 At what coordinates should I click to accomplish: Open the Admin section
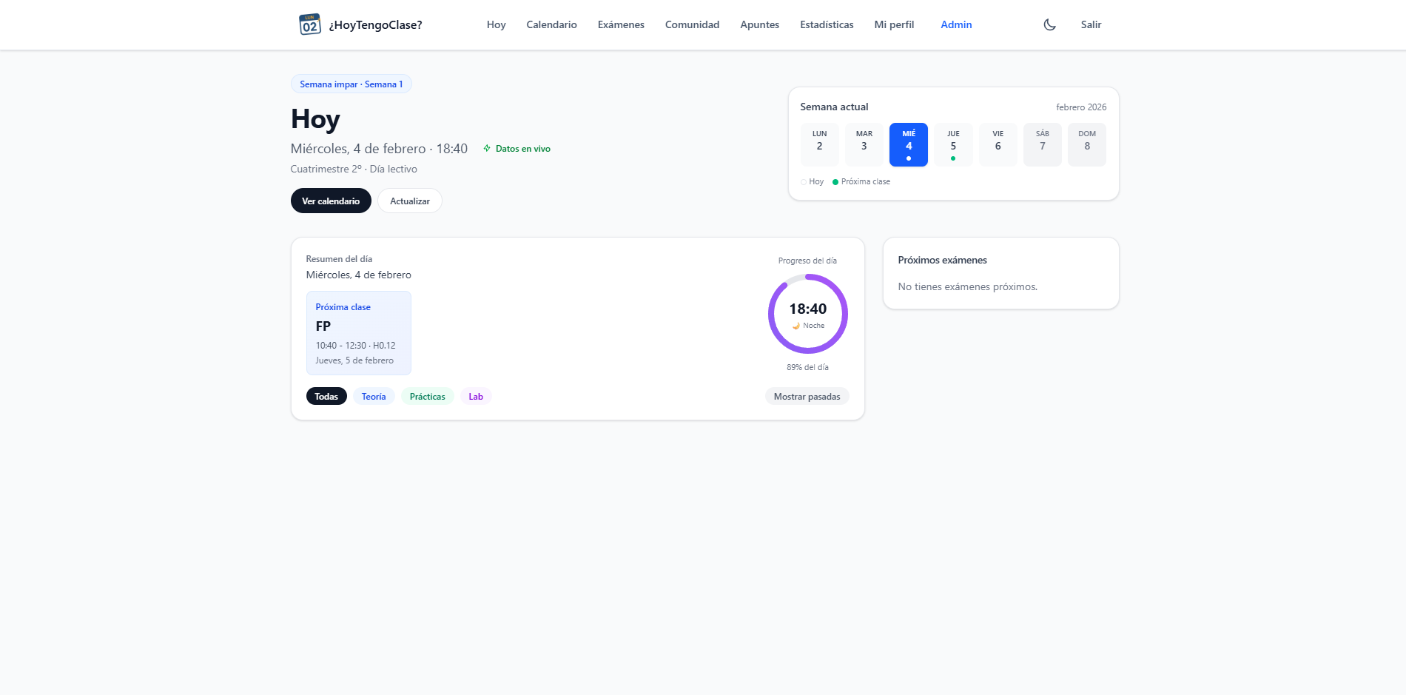(956, 24)
